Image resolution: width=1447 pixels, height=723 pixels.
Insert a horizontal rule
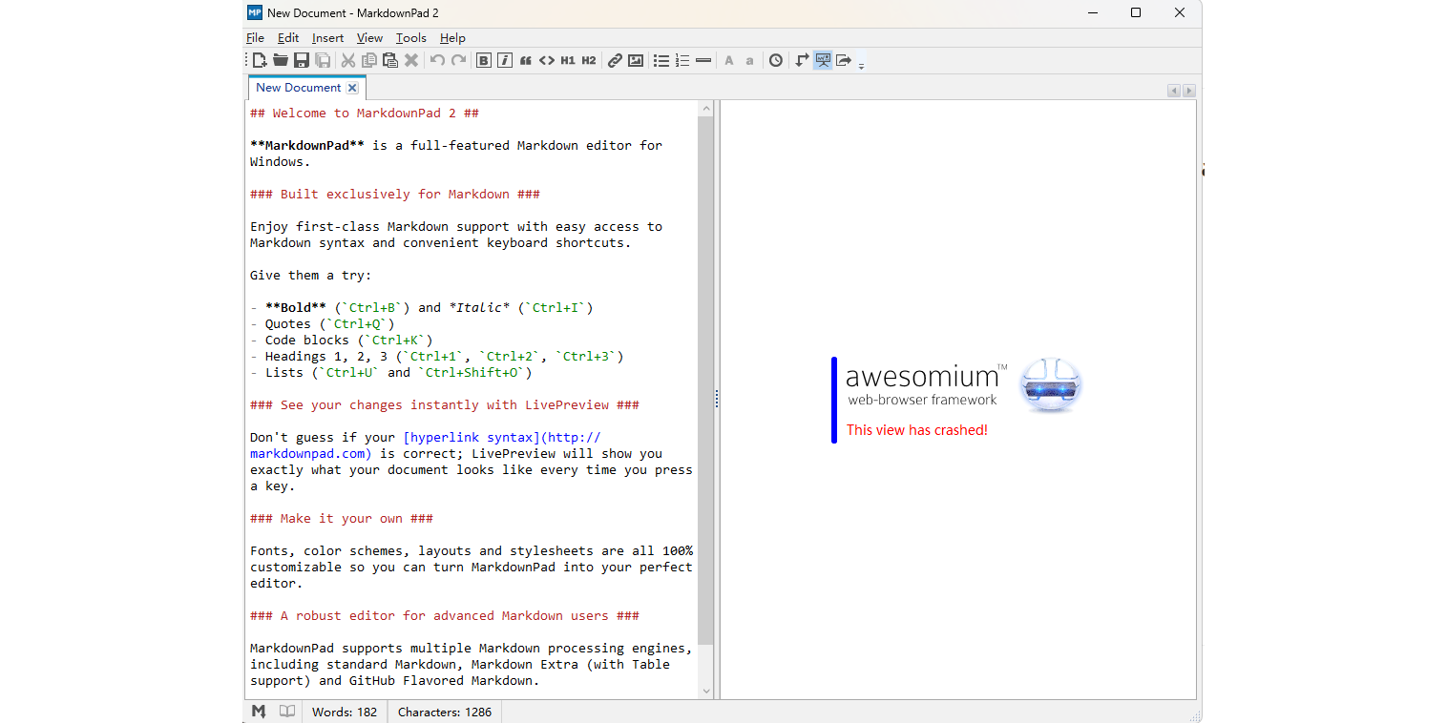coord(703,59)
